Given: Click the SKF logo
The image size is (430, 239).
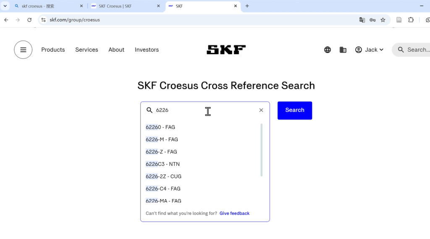Looking at the screenshot, I should [x=226, y=50].
